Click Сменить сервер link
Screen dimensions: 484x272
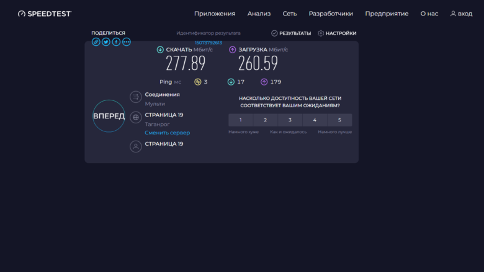(168, 133)
